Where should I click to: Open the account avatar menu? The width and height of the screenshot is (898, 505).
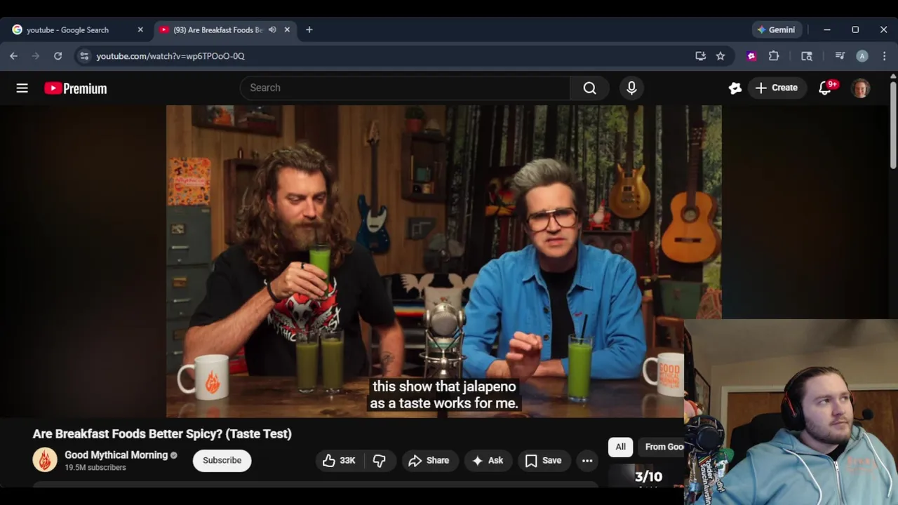(x=861, y=88)
